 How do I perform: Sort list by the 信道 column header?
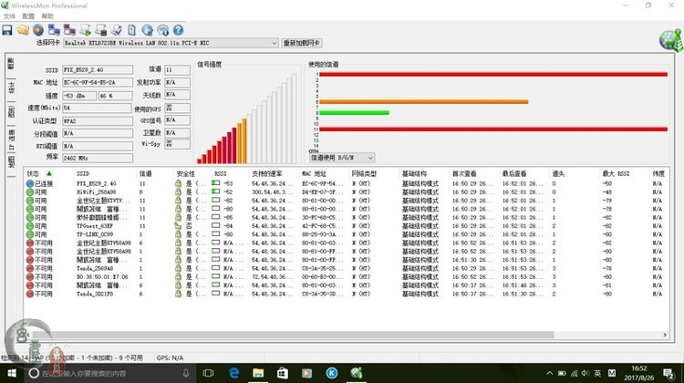coord(145,173)
